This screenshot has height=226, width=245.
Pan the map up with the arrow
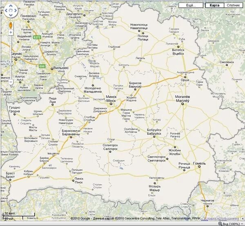click(x=11, y=6)
